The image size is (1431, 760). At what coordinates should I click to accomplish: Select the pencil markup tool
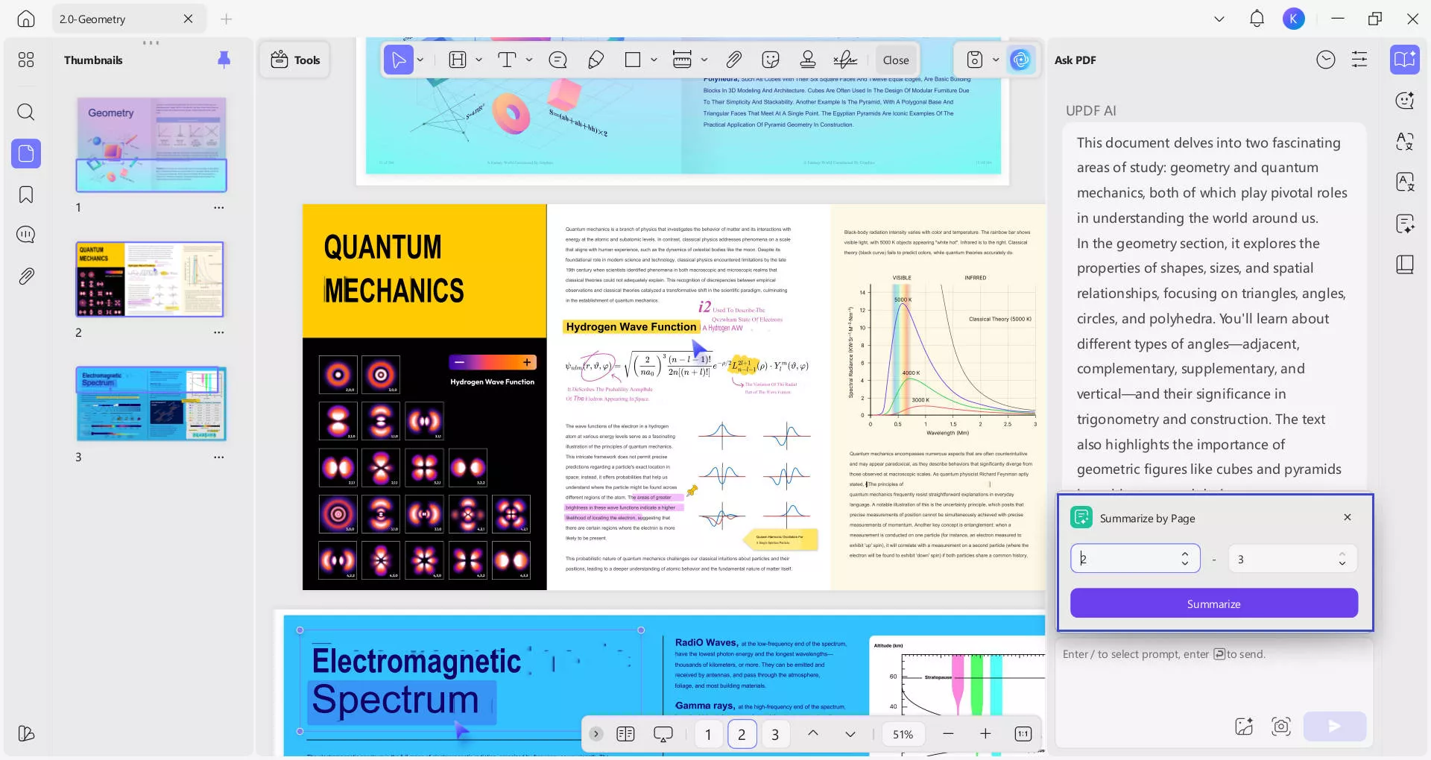pyautogui.click(x=595, y=60)
